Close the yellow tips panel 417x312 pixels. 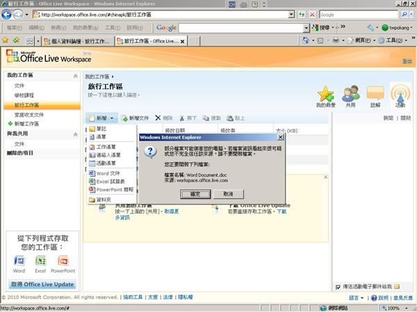pos(325,177)
